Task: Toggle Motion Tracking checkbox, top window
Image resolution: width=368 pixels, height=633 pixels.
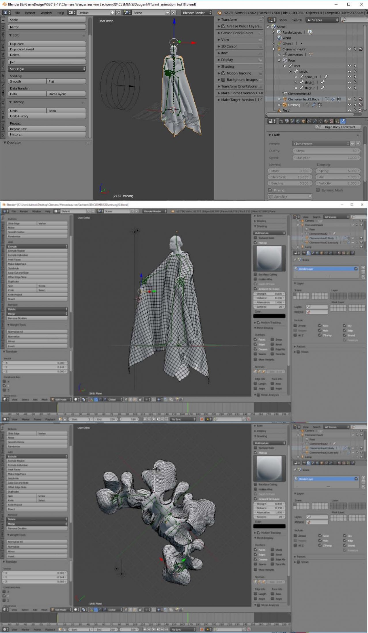Action: click(223, 73)
